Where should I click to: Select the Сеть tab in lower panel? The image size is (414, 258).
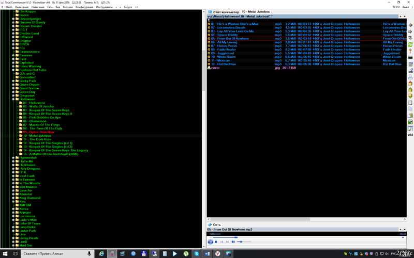click(214, 224)
